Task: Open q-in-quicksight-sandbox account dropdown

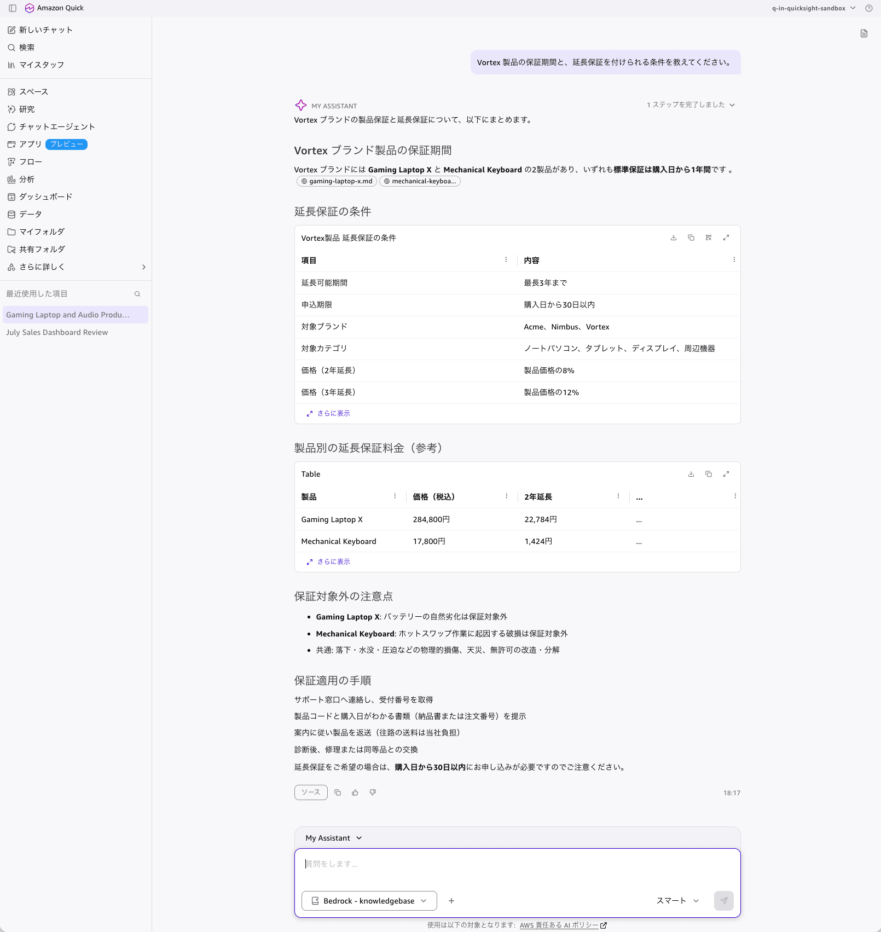Action: (814, 8)
